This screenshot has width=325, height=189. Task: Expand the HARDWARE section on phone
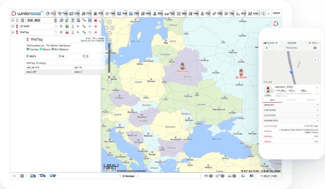click(291, 110)
